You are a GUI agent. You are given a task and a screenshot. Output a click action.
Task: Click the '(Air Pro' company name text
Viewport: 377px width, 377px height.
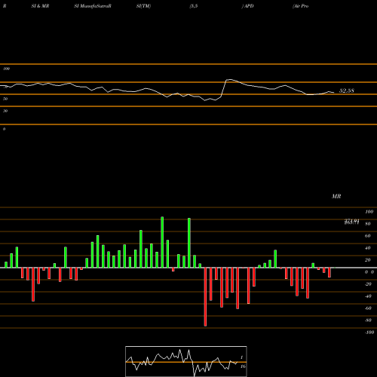pos(300,6)
